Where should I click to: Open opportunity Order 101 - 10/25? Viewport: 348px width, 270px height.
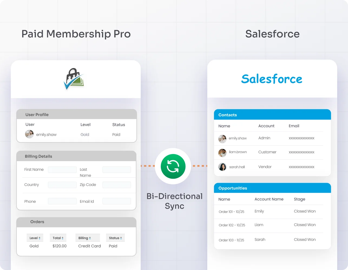[x=231, y=212]
